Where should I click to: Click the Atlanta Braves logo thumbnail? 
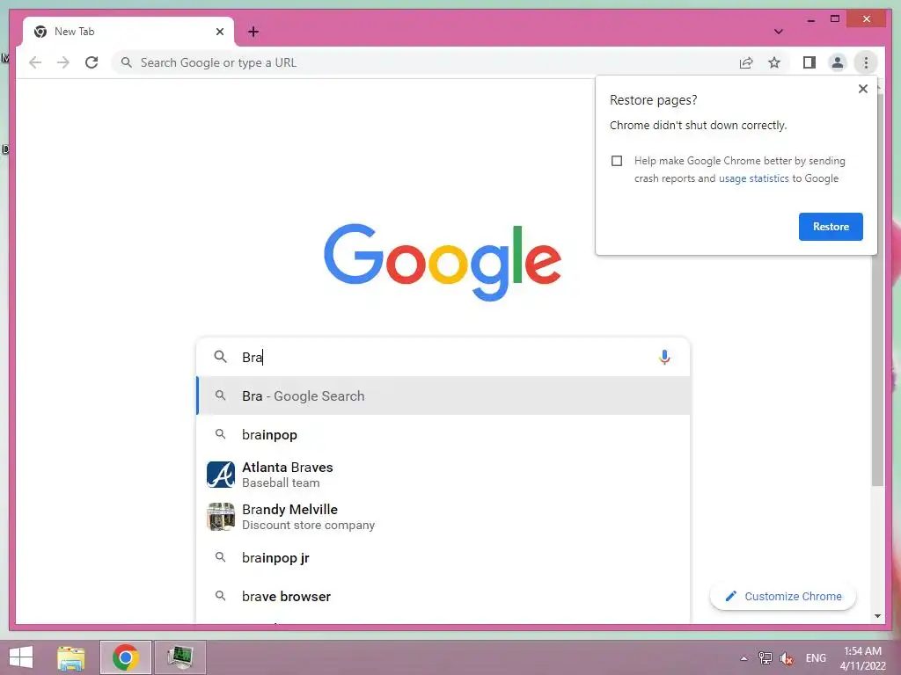(x=221, y=475)
